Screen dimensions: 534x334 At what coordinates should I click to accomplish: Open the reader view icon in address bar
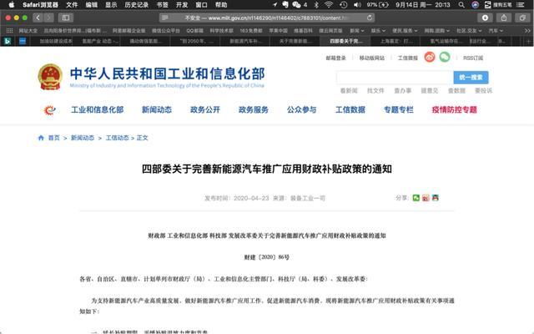point(165,18)
